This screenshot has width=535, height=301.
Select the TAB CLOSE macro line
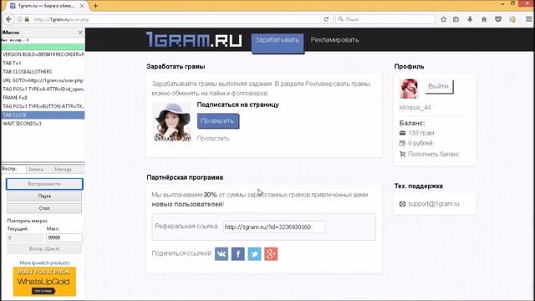coord(43,115)
